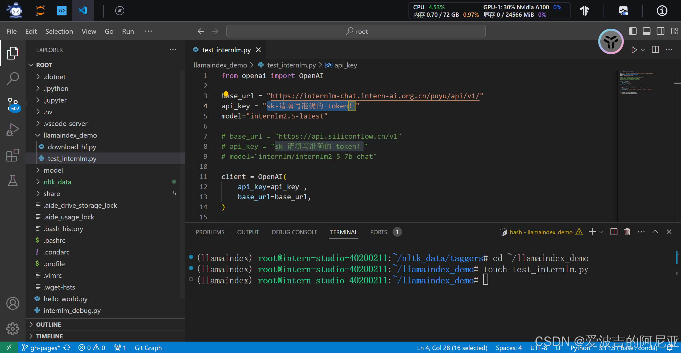Open the Selection menu

(59, 31)
